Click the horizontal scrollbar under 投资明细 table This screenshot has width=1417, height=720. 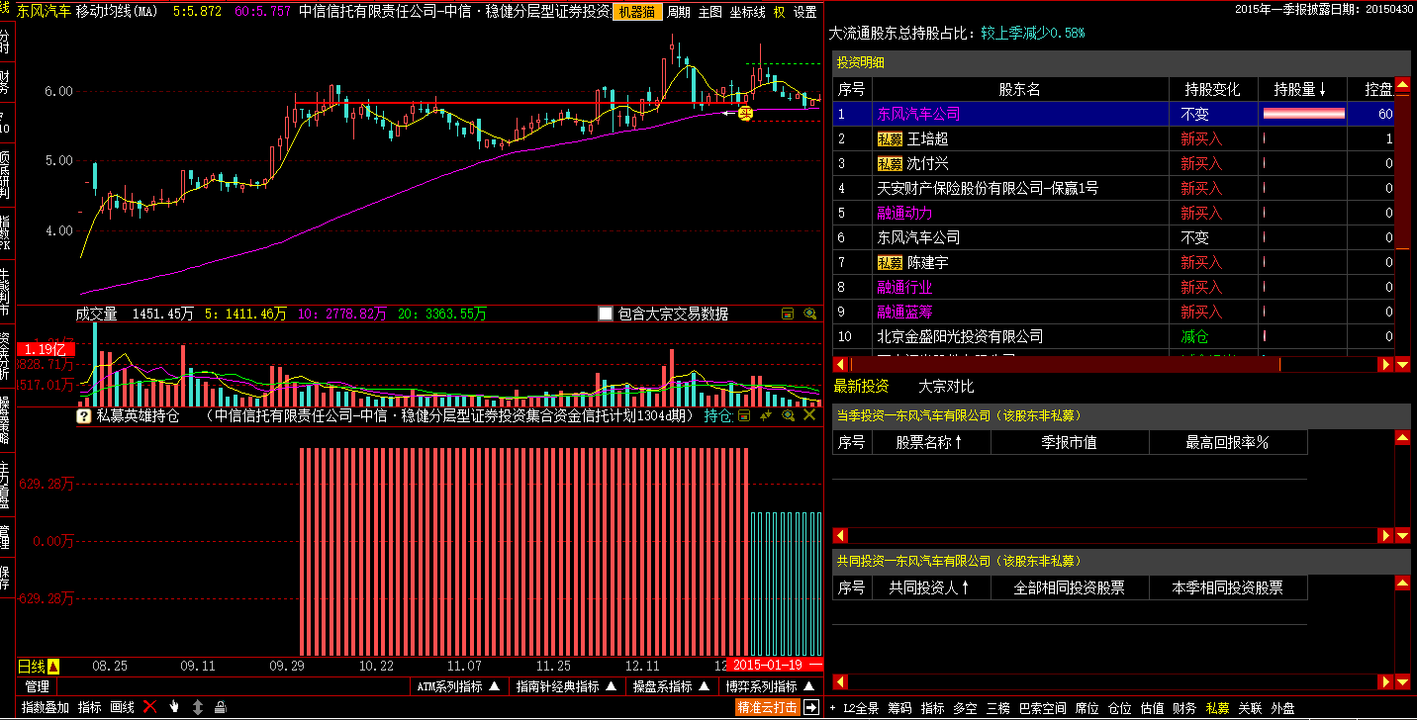[1065, 364]
